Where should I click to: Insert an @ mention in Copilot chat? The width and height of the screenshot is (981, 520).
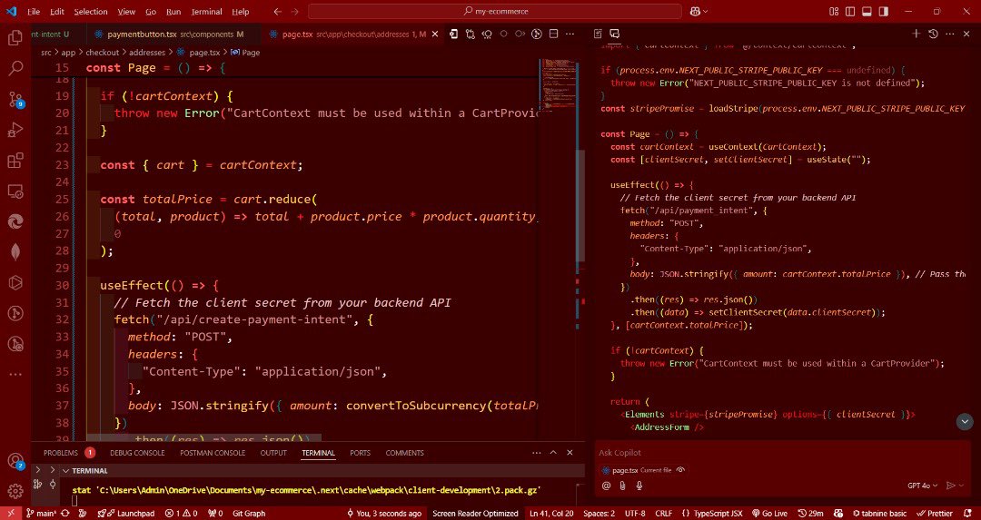[x=606, y=486]
